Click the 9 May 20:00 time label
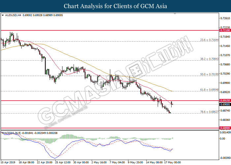The width and height of the screenshot is (231, 165). (135, 162)
